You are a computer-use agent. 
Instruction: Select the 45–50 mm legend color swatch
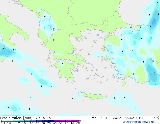point(74,121)
